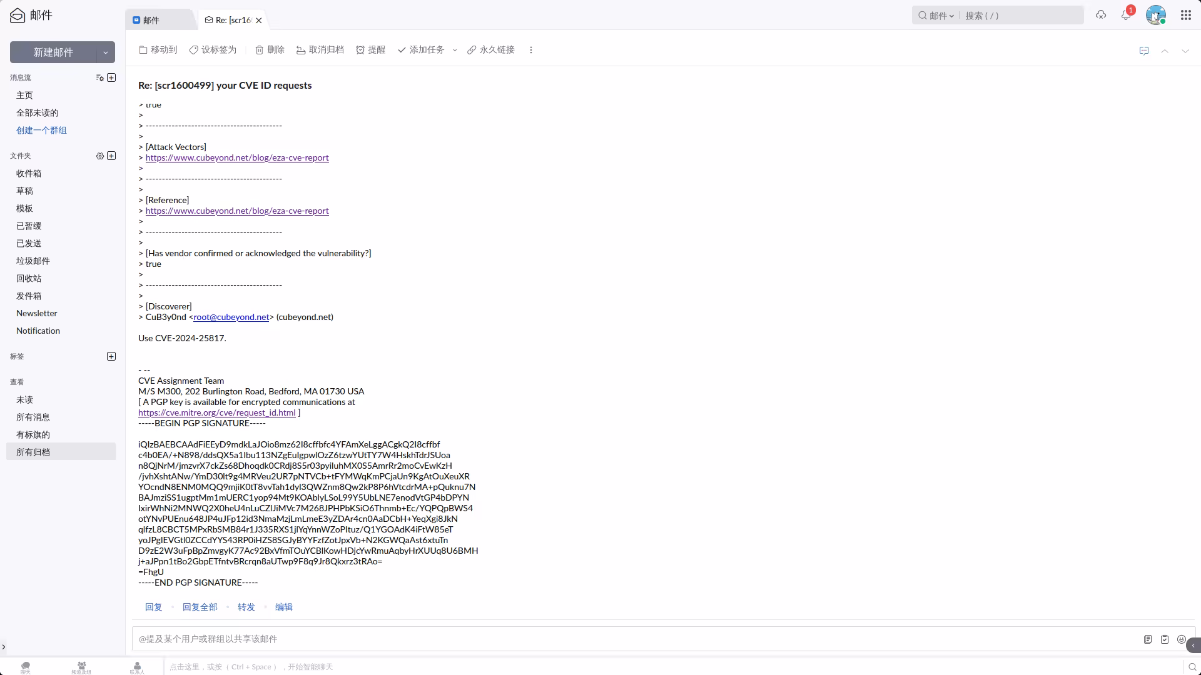
Task: Expand the collapsed left sidebar arrow
Action: click(x=4, y=647)
